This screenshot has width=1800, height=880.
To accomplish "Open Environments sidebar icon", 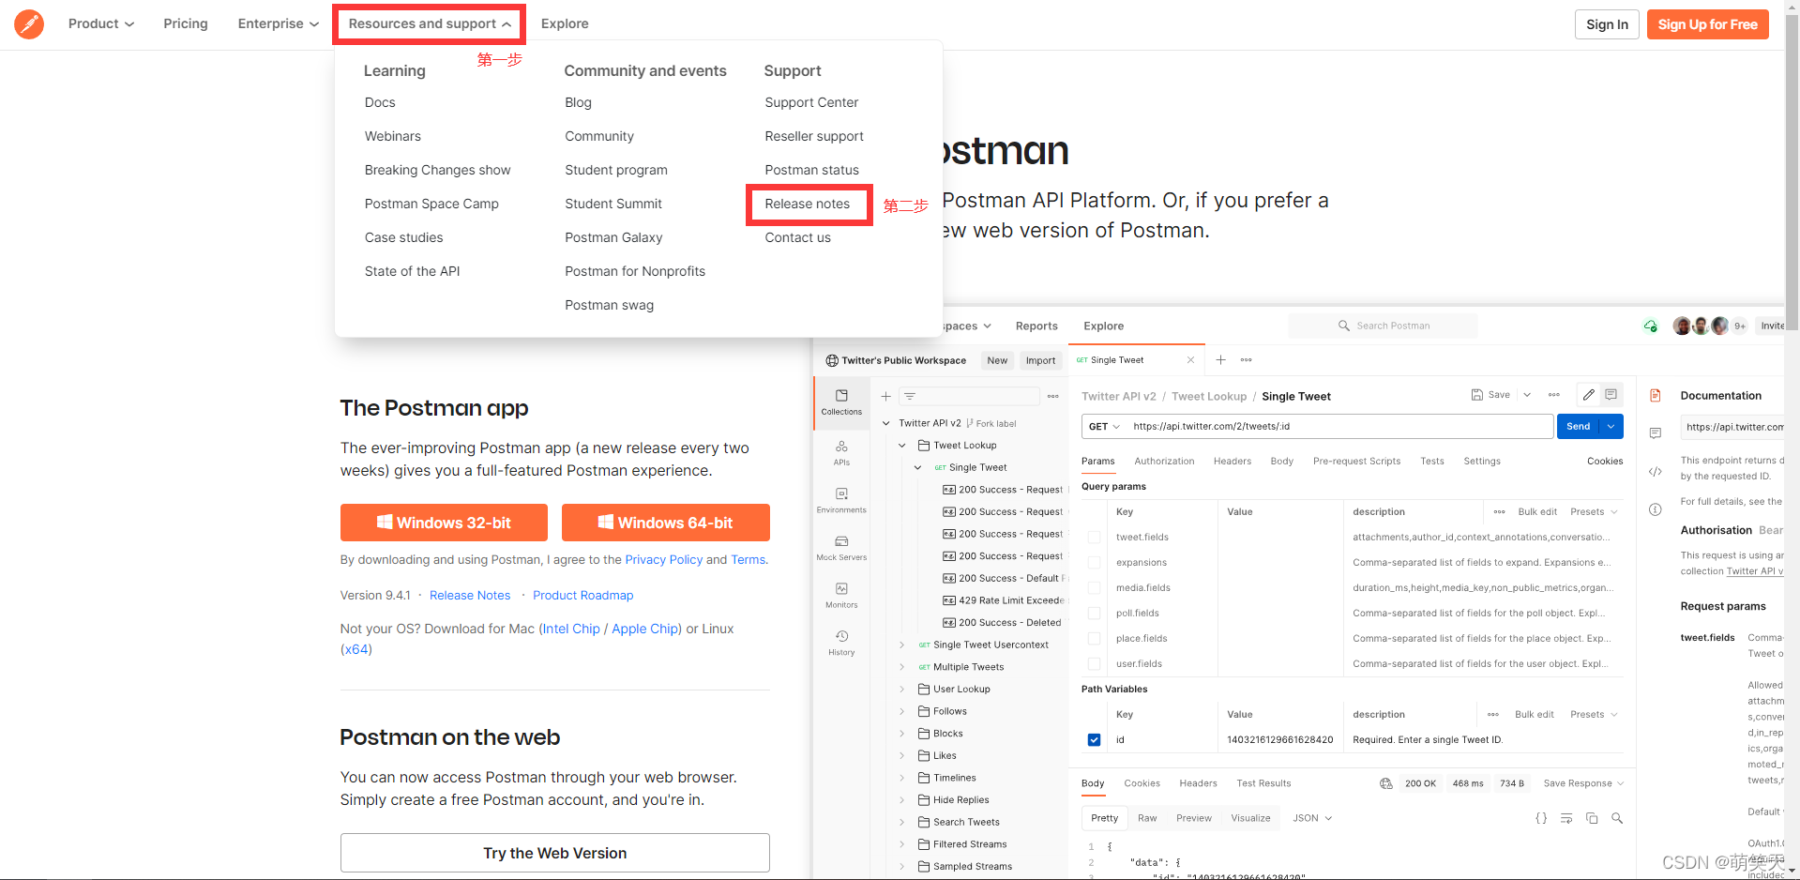I will [x=841, y=500].
